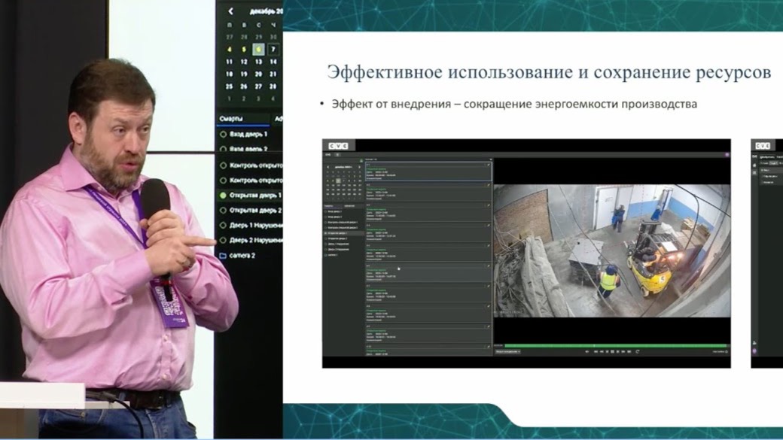Screen dimensions: 783x440
Task: Click the fast-forward button in the player bar
Action: (x=623, y=352)
